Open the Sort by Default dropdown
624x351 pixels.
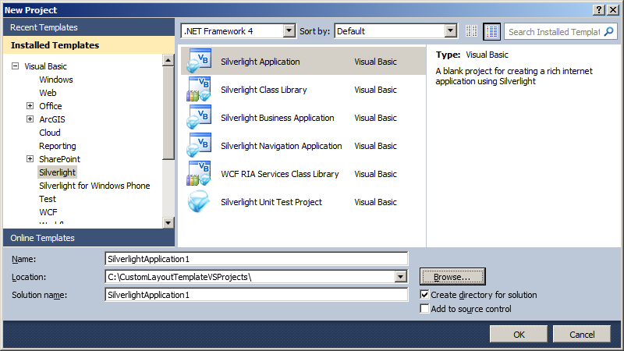pos(451,31)
